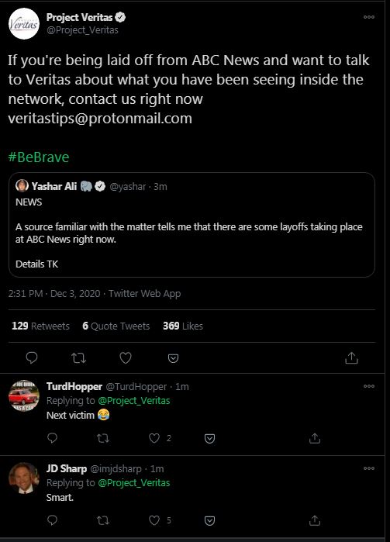This screenshot has height=542, width=390.
Task: Like TurdHopper's Next victim reply
Action: (154, 438)
